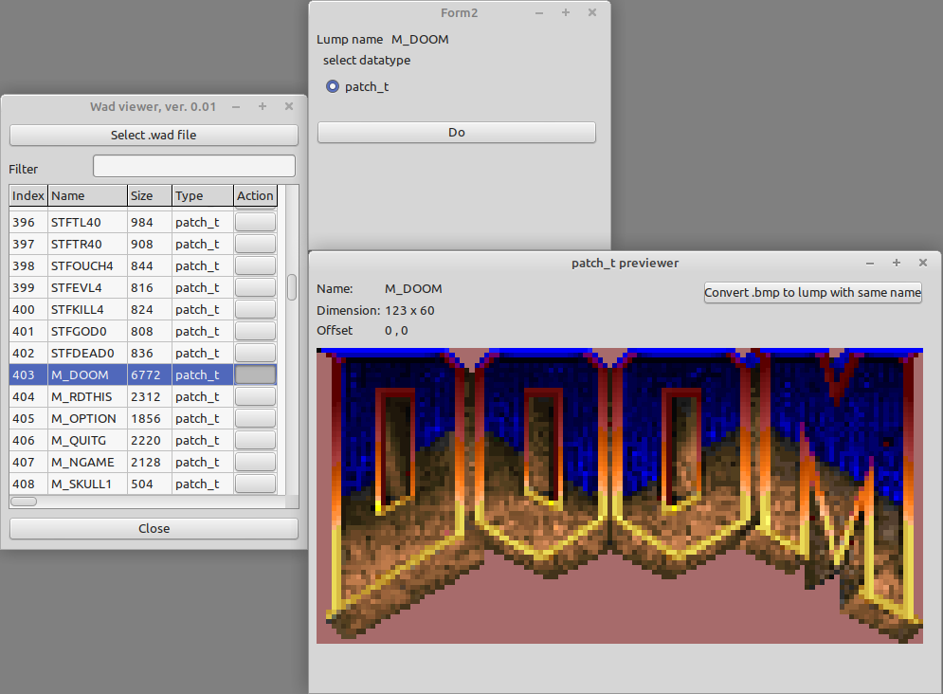Select the M_DOOM name cell in the table
The height and width of the screenshot is (694, 943).
pyautogui.click(x=88, y=374)
